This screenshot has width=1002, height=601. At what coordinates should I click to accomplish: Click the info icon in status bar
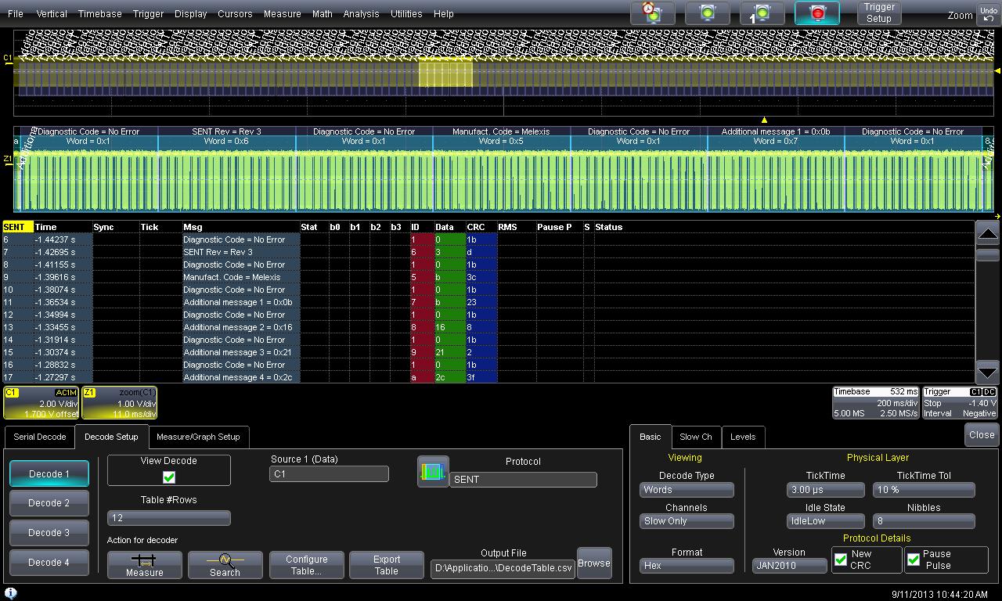[11, 593]
